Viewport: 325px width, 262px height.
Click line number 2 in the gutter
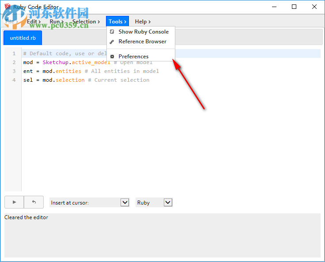click(14, 62)
